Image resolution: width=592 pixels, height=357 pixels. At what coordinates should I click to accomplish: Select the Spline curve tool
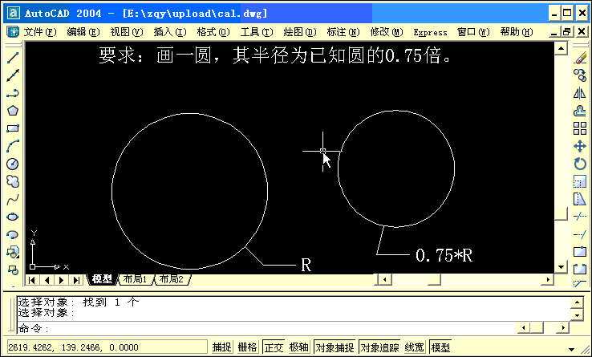12,199
